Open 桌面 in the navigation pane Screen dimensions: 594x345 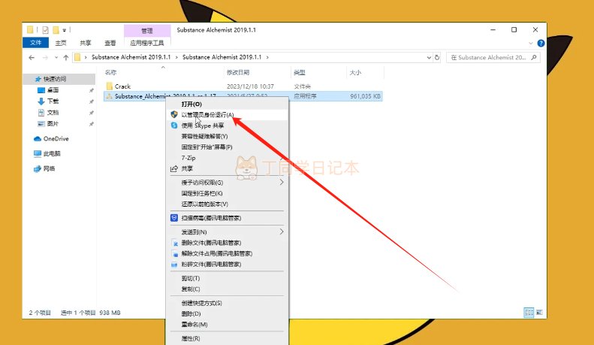coord(53,90)
